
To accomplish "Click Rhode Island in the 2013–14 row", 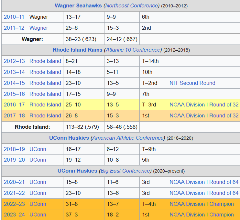I will (x=45, y=72).
